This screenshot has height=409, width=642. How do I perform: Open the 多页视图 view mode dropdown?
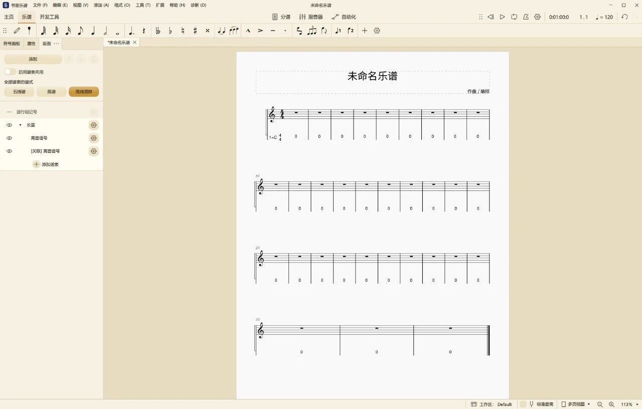coord(576,404)
